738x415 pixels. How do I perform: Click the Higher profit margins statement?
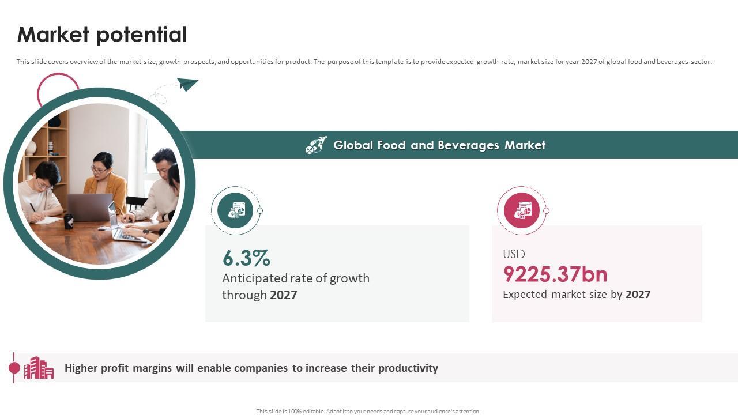coord(251,368)
